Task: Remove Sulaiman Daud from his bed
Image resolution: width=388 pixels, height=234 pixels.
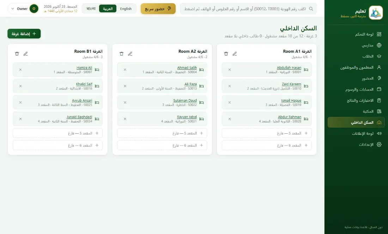Action: click(x=125, y=102)
